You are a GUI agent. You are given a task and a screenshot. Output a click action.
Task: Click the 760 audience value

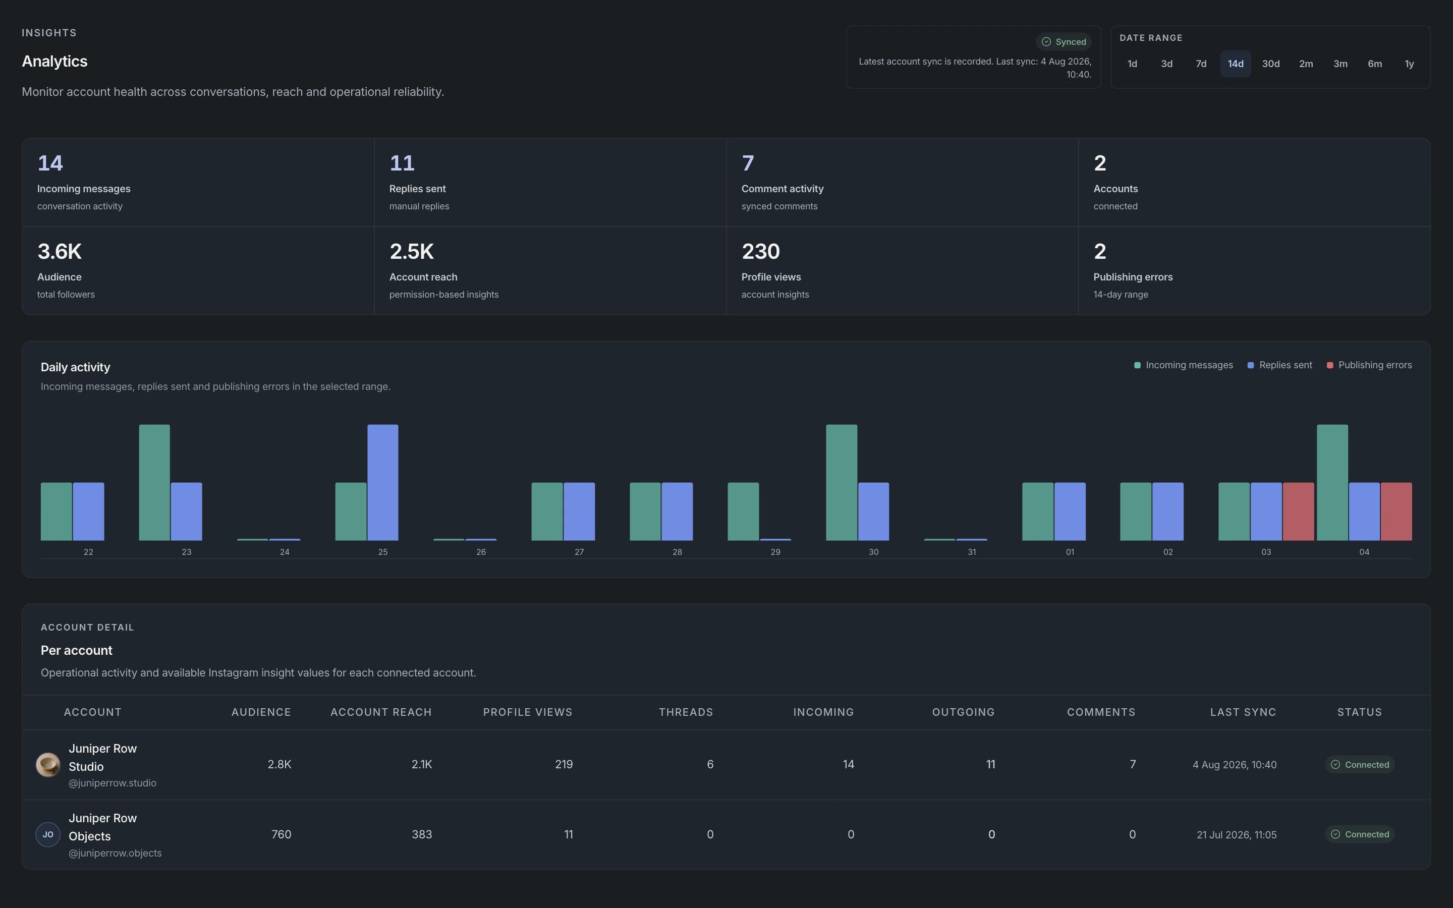tap(281, 834)
